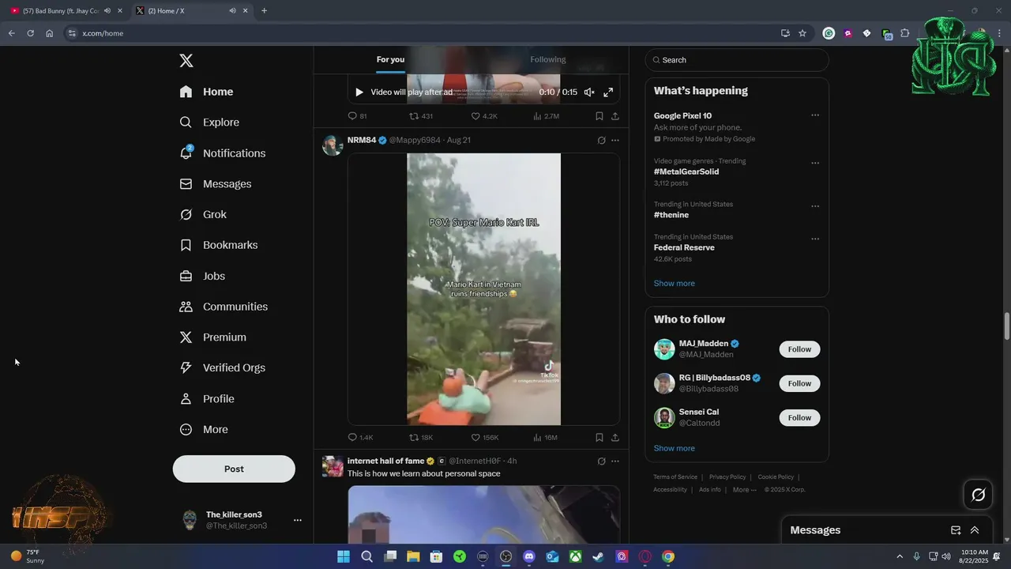Switch to the Bad Bunny YouTube tab
Image resolution: width=1011 pixels, height=569 pixels.
[62, 10]
